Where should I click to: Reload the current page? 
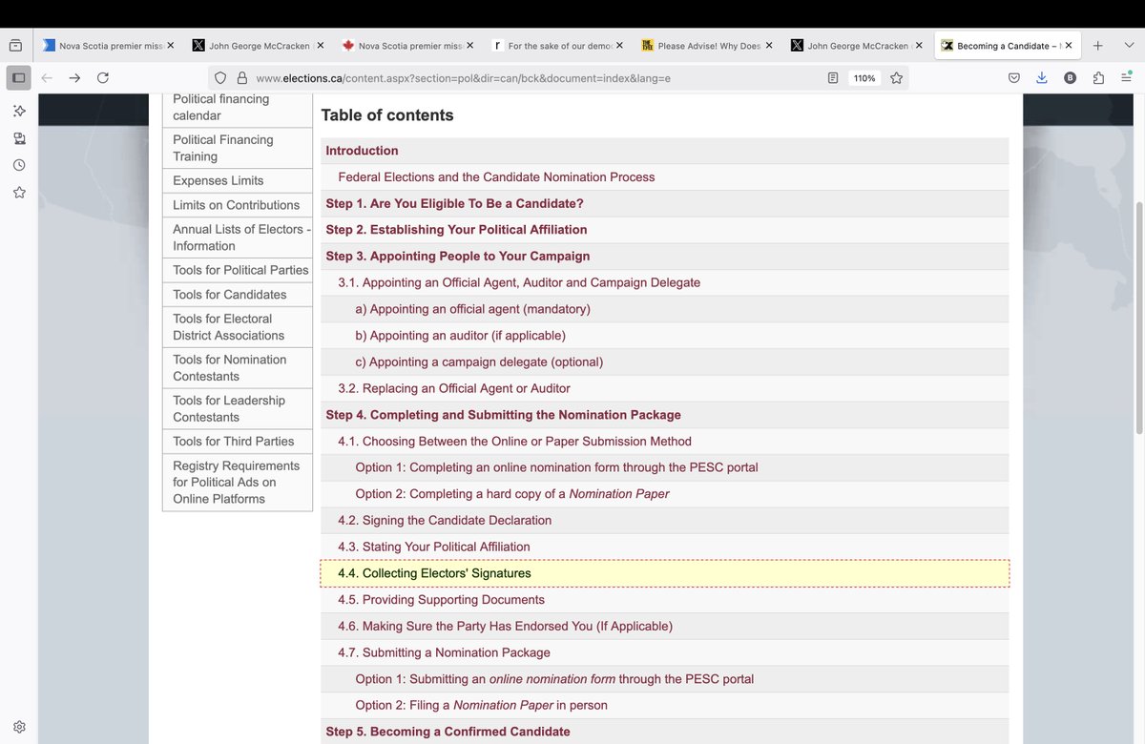tap(102, 78)
